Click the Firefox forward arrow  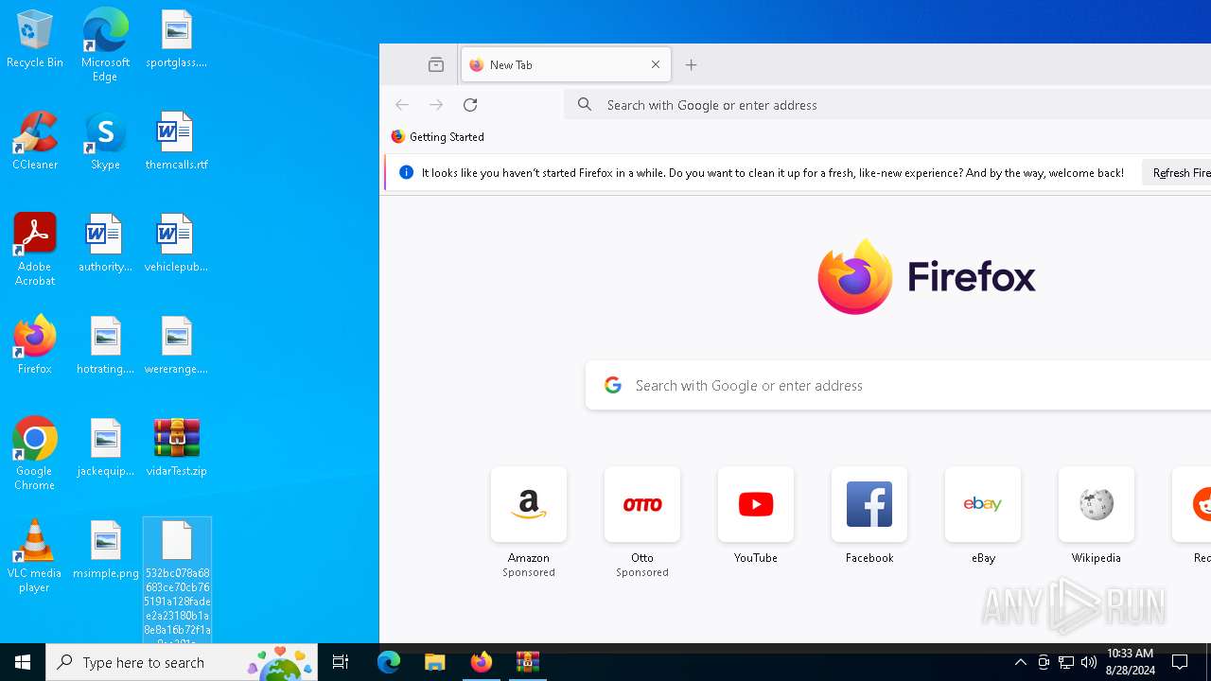click(436, 105)
